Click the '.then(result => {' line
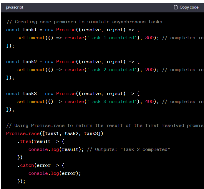This screenshot has height=189, width=204. click(x=41, y=141)
